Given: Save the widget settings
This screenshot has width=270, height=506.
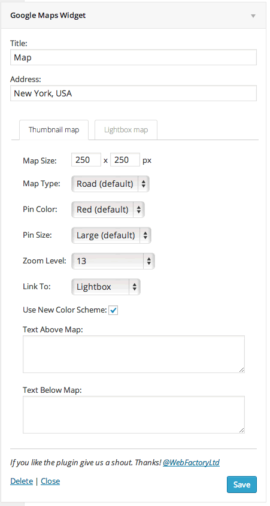Looking at the screenshot, I should point(242,484).
